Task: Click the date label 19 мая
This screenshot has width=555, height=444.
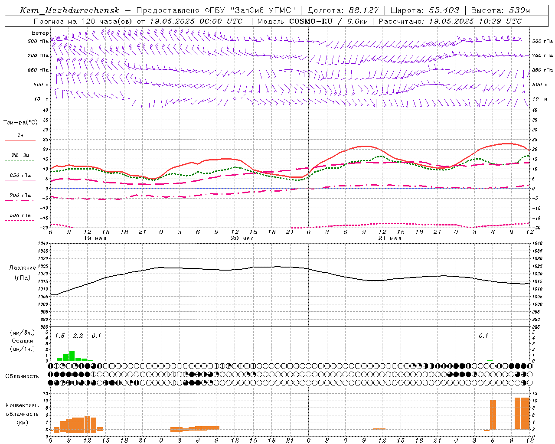Action: tap(95, 238)
